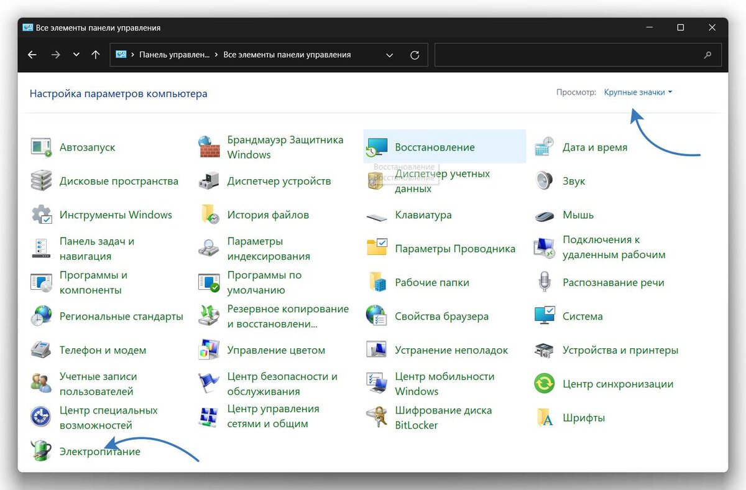
Task: Open Устройства и принтеры icon
Action: [545, 350]
